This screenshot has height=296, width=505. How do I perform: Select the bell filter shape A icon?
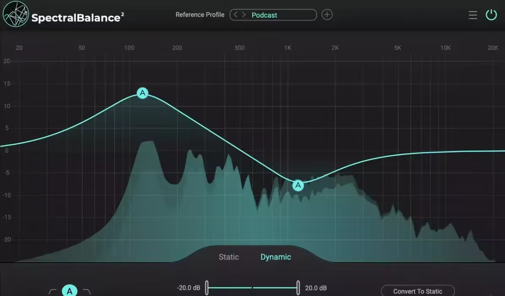pyautogui.click(x=70, y=291)
